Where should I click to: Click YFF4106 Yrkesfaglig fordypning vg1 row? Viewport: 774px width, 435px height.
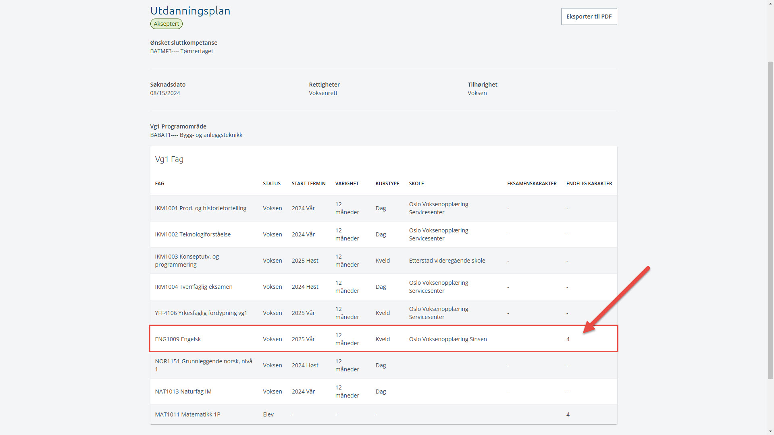[201, 313]
